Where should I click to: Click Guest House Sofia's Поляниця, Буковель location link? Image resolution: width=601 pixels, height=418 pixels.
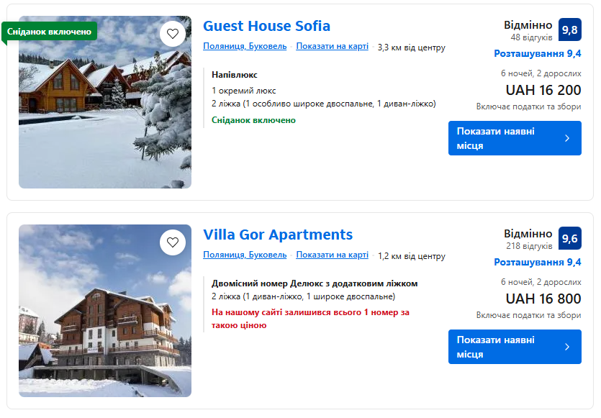tap(245, 47)
